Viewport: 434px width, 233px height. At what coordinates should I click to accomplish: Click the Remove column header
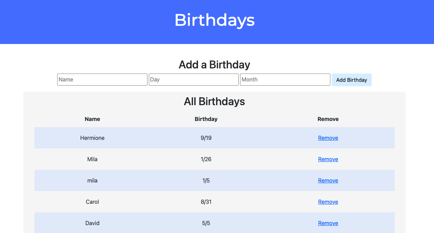click(328, 119)
